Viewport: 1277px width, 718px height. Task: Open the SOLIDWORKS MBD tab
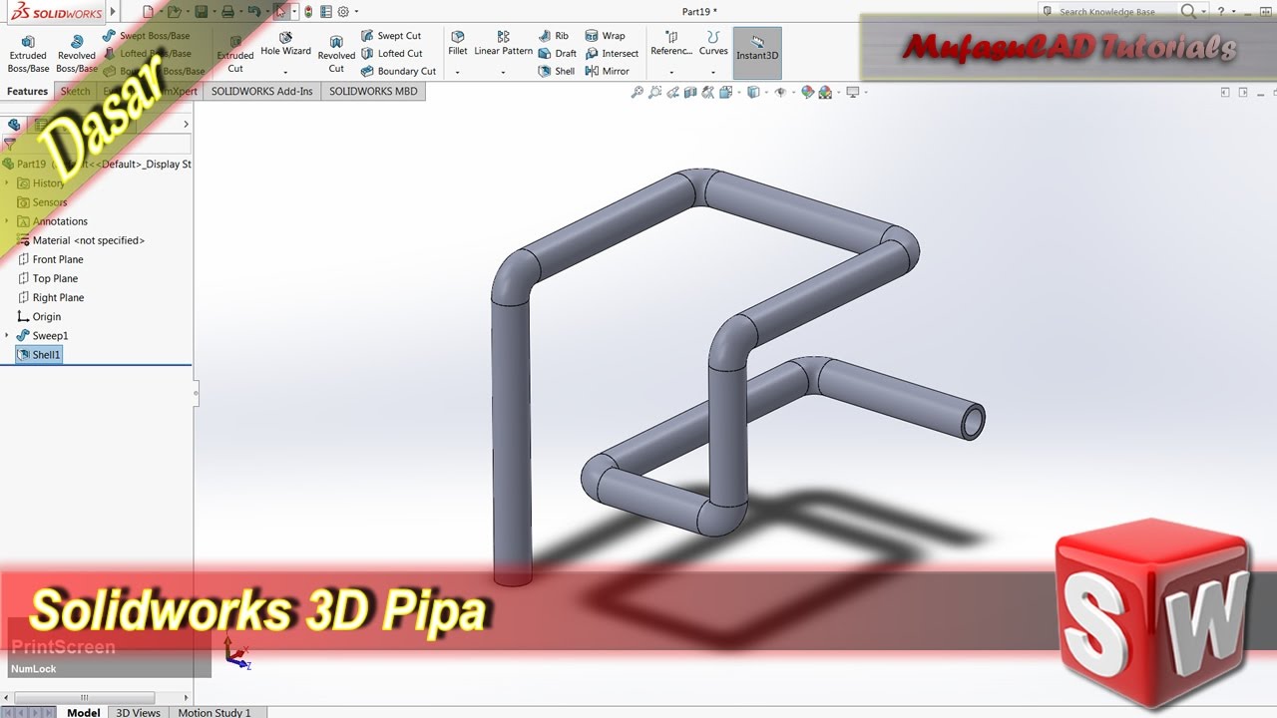click(x=374, y=91)
